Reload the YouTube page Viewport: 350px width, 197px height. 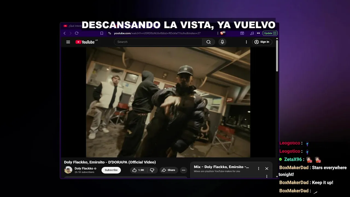(77, 33)
